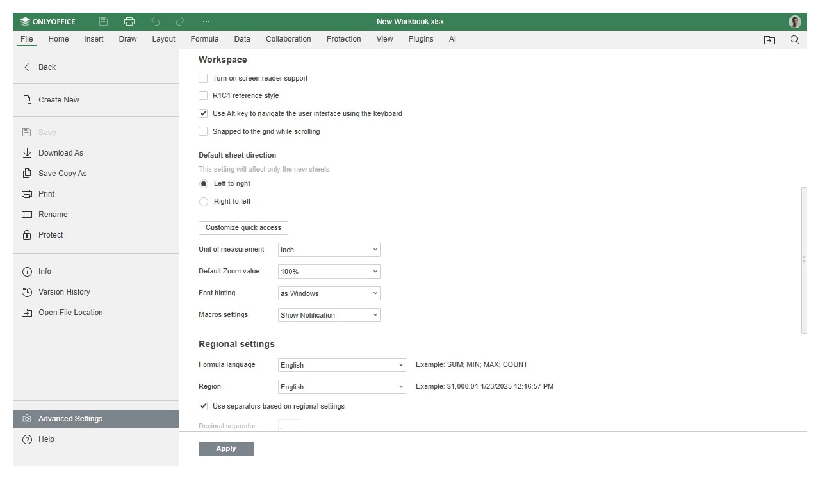820x479 pixels.
Task: Open the AI tab
Action: click(452, 39)
